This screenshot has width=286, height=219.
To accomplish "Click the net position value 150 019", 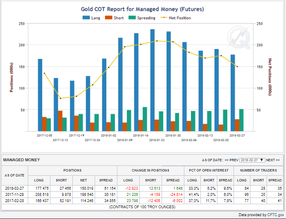I will click(87, 188).
